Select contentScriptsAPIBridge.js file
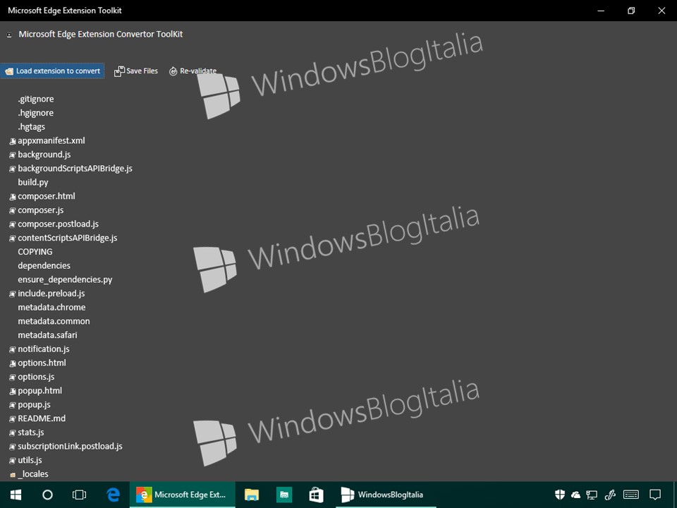The height and width of the screenshot is (508, 677). pyautogui.click(x=68, y=238)
